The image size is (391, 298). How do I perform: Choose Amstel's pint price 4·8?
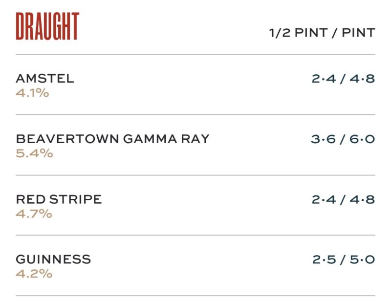tap(363, 79)
